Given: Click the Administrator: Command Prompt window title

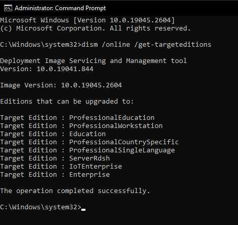Looking at the screenshot, I should coord(60,8).
